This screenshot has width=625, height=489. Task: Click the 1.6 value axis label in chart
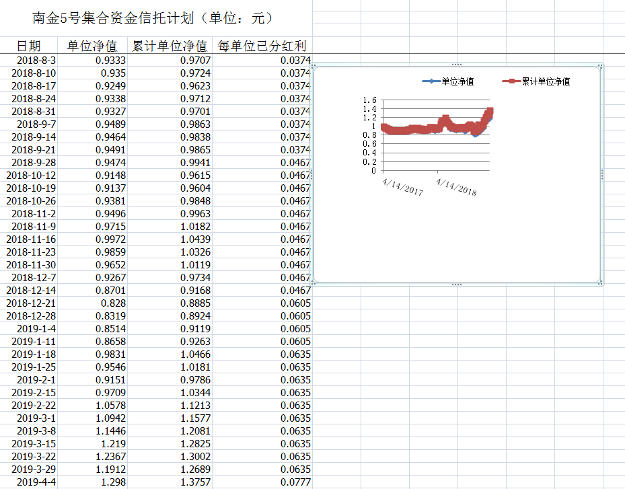click(x=369, y=100)
